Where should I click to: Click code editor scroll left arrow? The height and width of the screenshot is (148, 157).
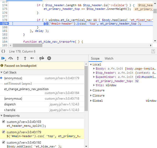tap(10, 45)
